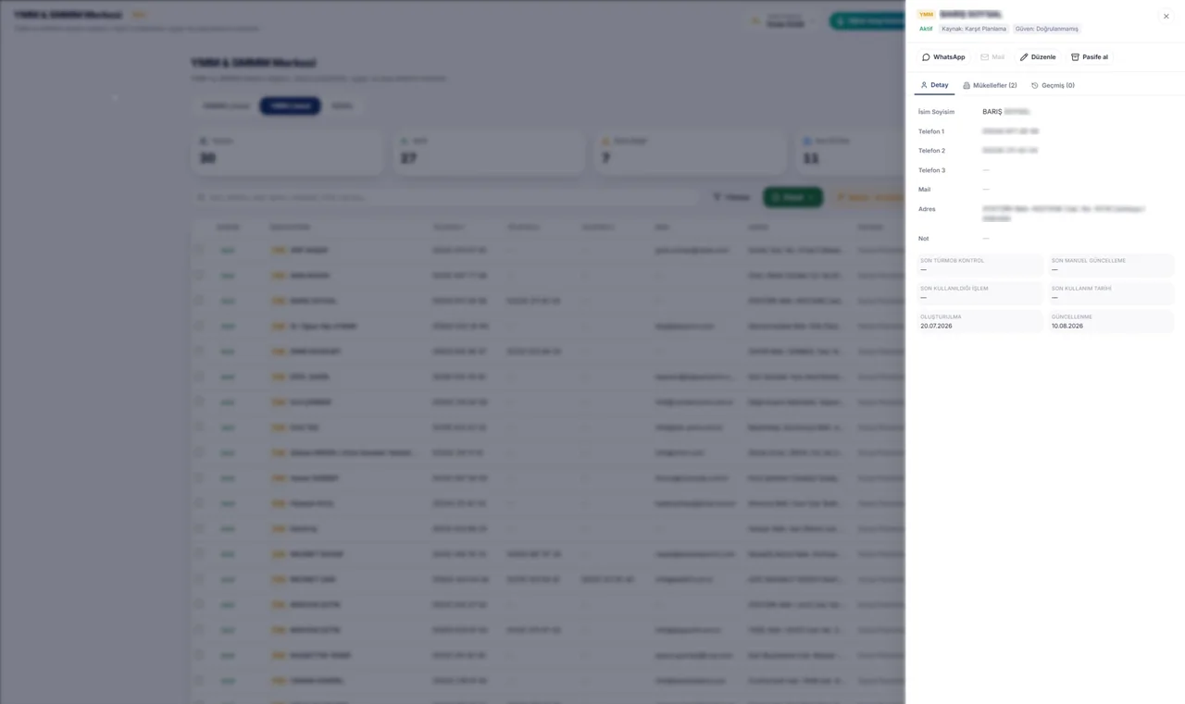Image resolution: width=1185 pixels, height=704 pixels.
Task: Click the Kaynak: Karşıt Planlama tag
Action: 974,29
